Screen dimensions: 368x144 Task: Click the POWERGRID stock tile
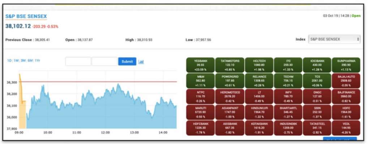[x=230, y=81]
